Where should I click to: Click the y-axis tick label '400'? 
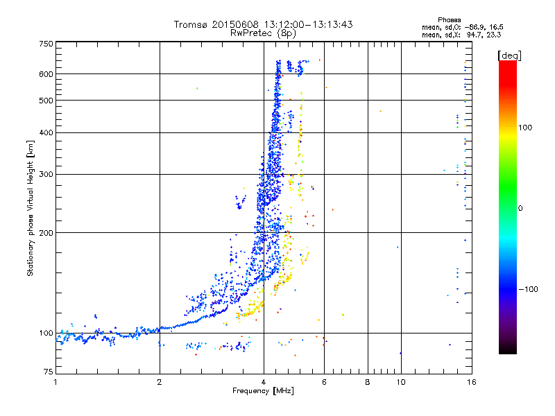tap(46, 132)
